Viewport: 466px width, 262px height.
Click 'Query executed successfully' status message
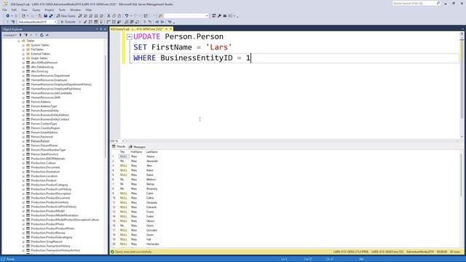(x=133, y=252)
